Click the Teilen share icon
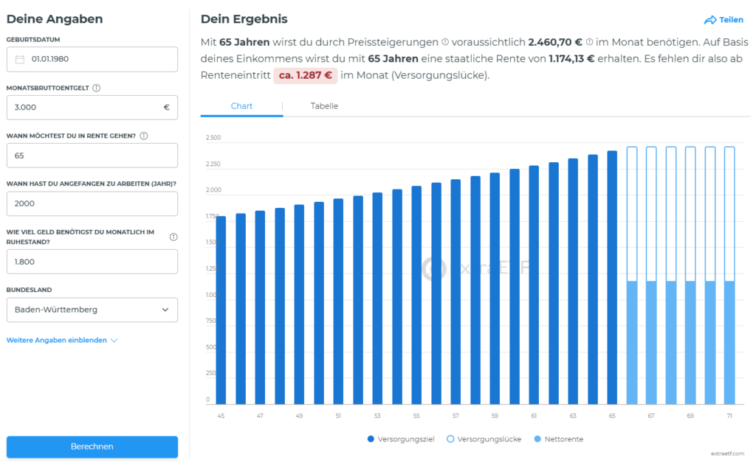Screen dimensions: 756x468 click(711, 20)
